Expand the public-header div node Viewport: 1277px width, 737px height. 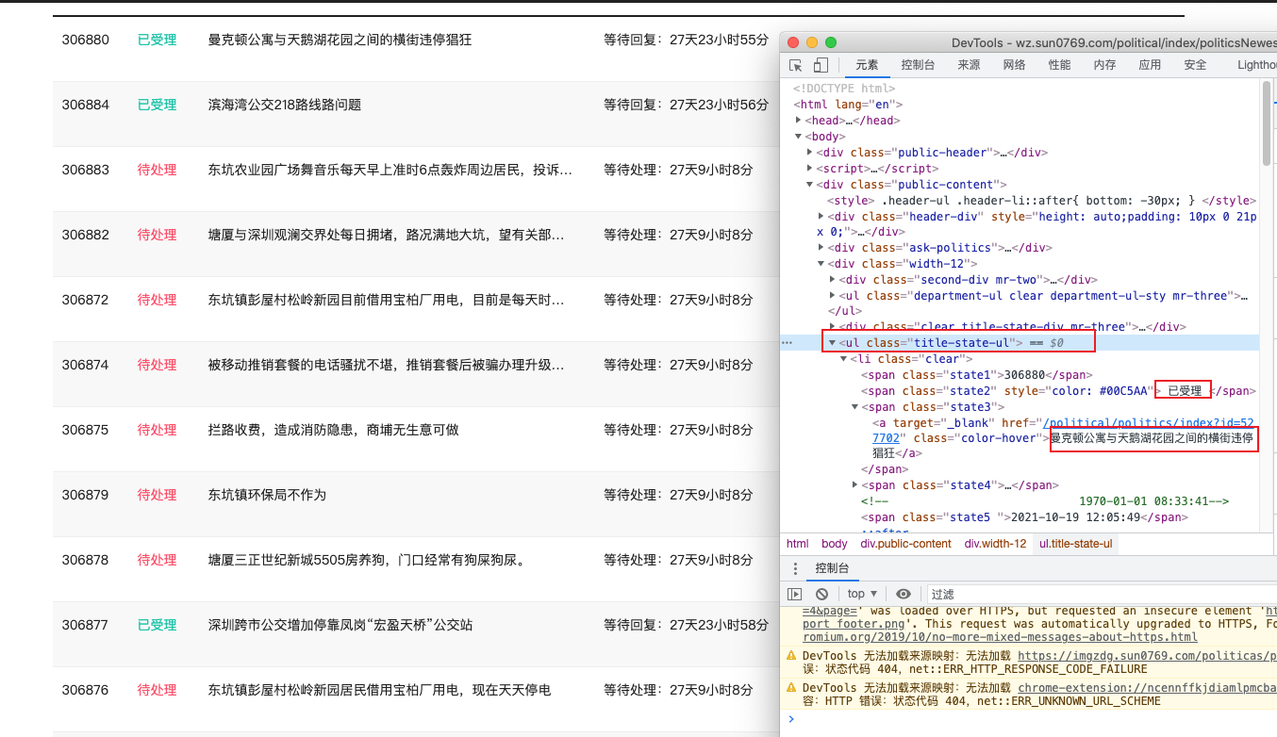(x=810, y=153)
